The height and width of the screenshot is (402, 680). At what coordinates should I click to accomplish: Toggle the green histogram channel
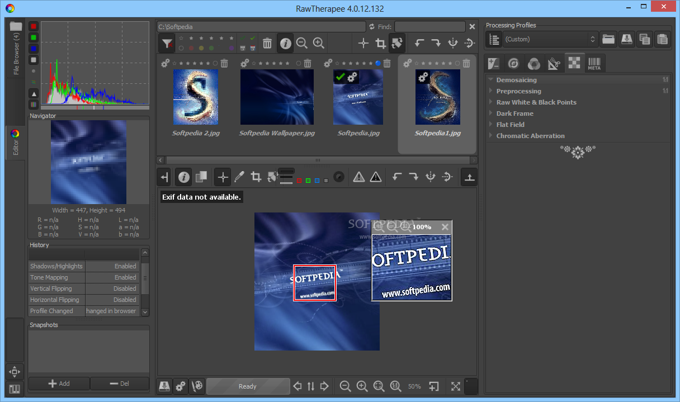[34, 37]
